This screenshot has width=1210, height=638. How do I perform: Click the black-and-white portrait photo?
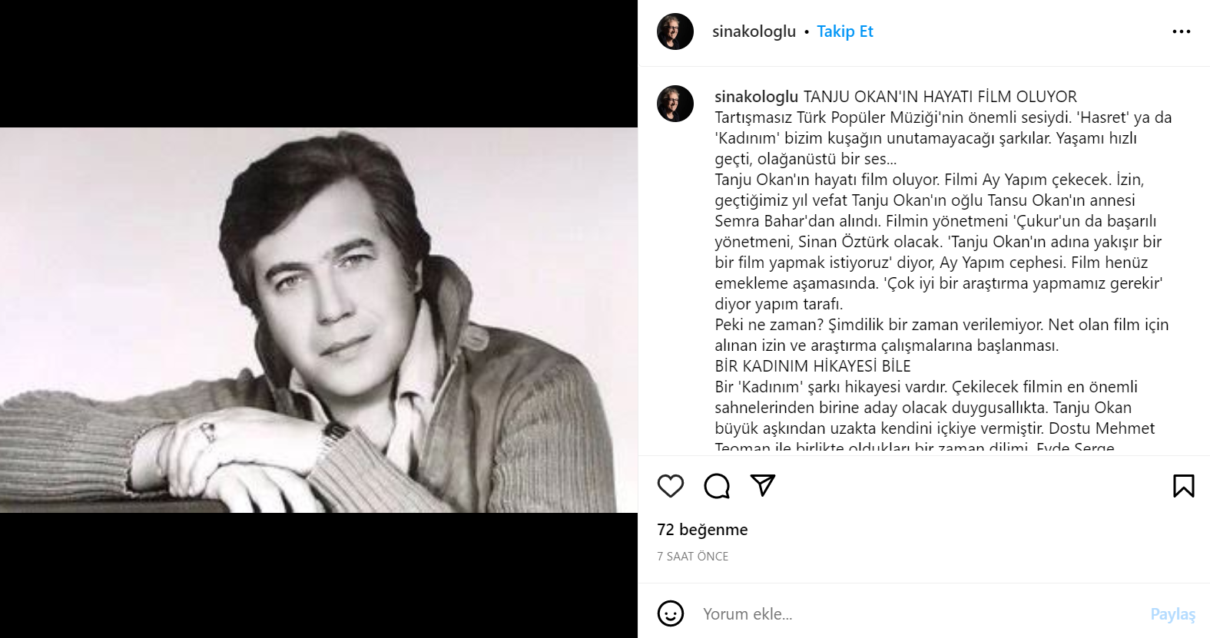tap(318, 319)
